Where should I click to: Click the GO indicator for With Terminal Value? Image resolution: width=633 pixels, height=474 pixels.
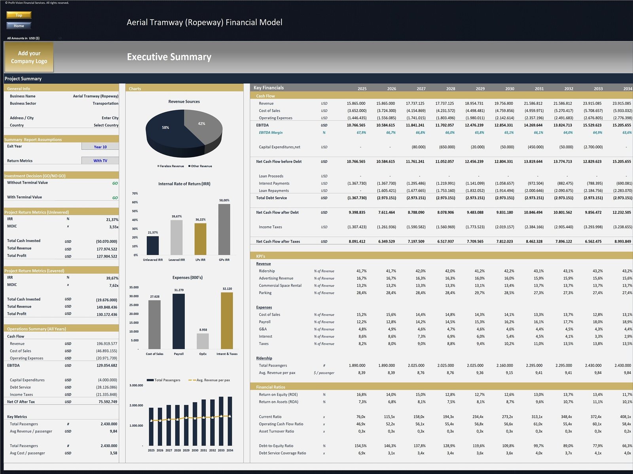(114, 197)
